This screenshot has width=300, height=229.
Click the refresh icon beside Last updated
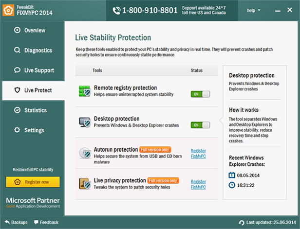242,223
